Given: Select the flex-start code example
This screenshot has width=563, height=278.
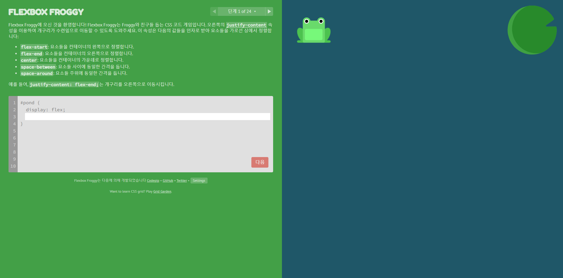Looking at the screenshot, I should pos(34,47).
